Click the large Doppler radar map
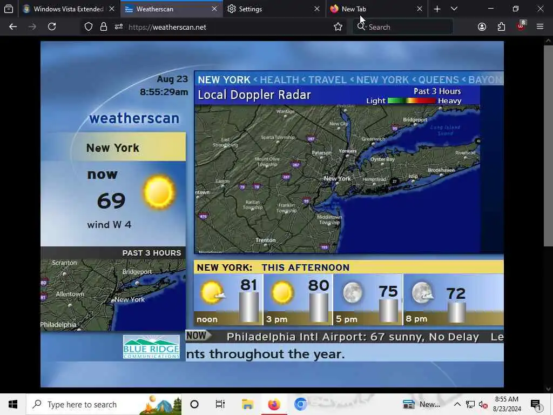553x415 pixels. tap(337, 179)
